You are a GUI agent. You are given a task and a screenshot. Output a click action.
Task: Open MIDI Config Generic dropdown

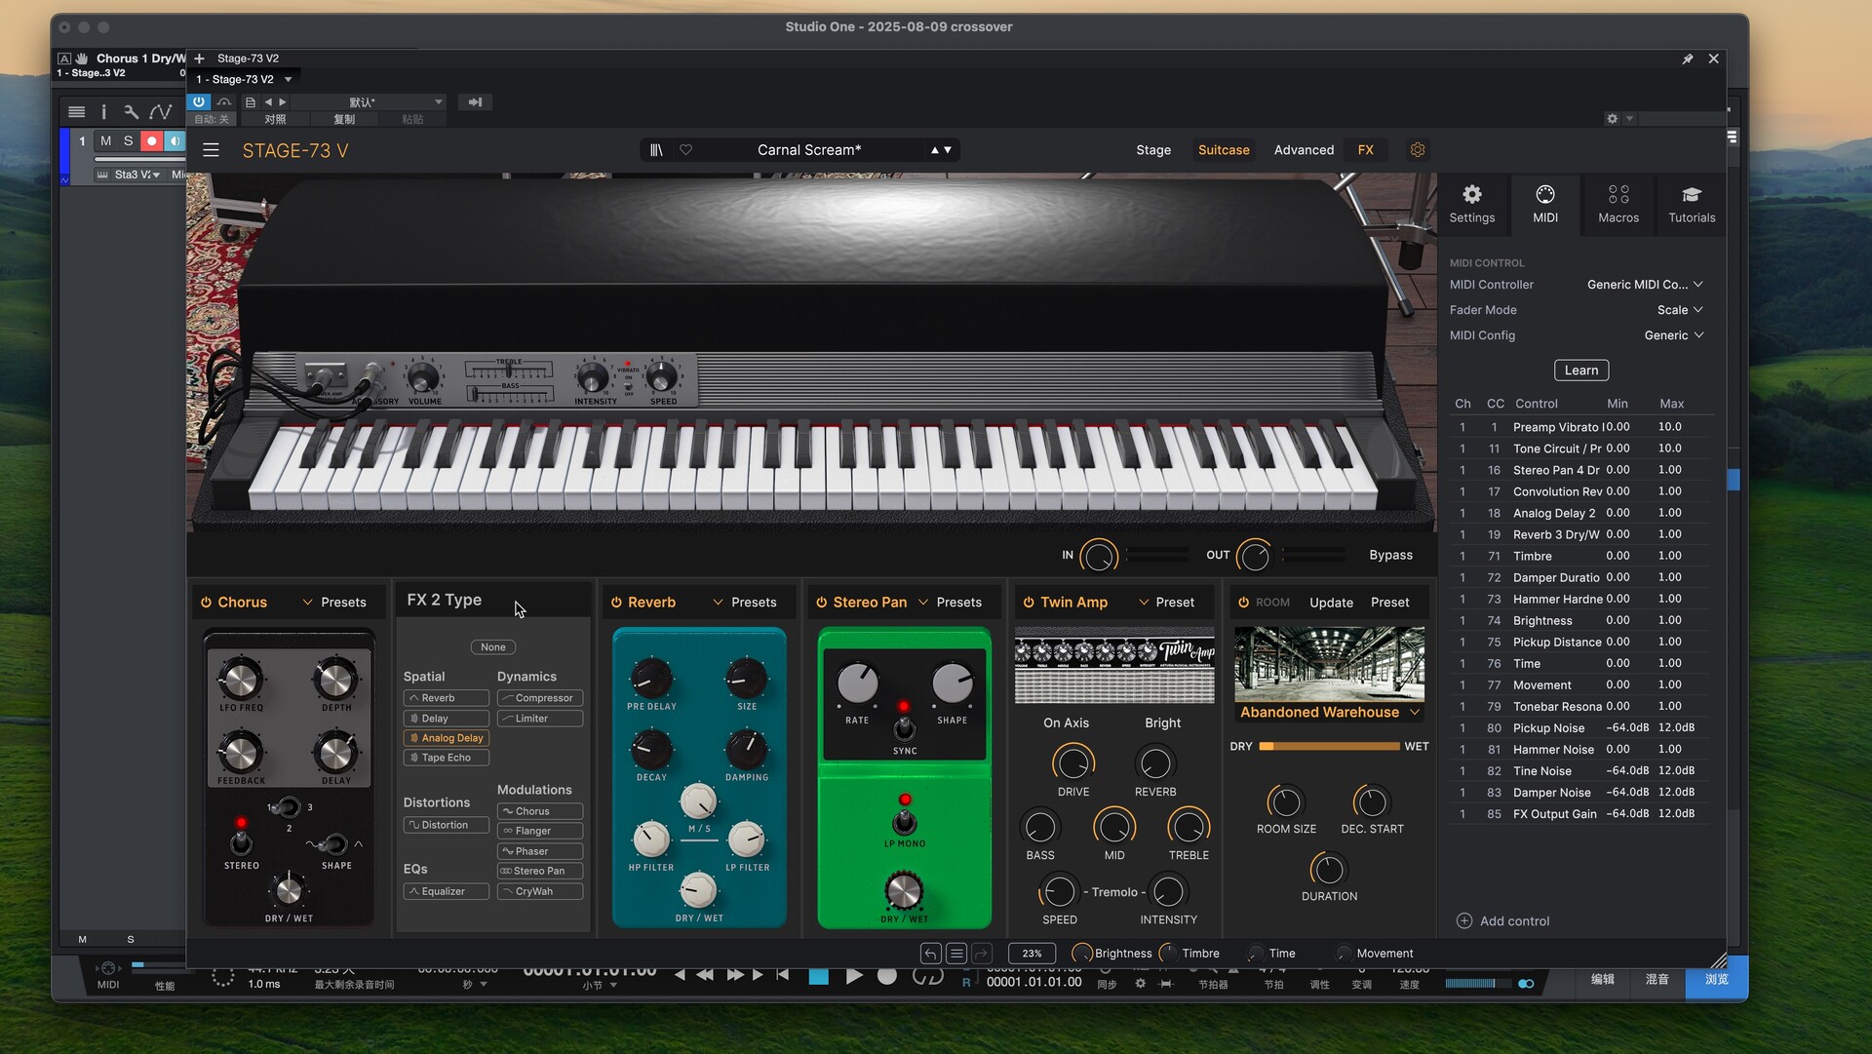(x=1674, y=335)
